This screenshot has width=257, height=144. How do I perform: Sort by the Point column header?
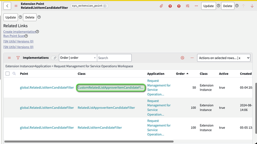(24, 74)
